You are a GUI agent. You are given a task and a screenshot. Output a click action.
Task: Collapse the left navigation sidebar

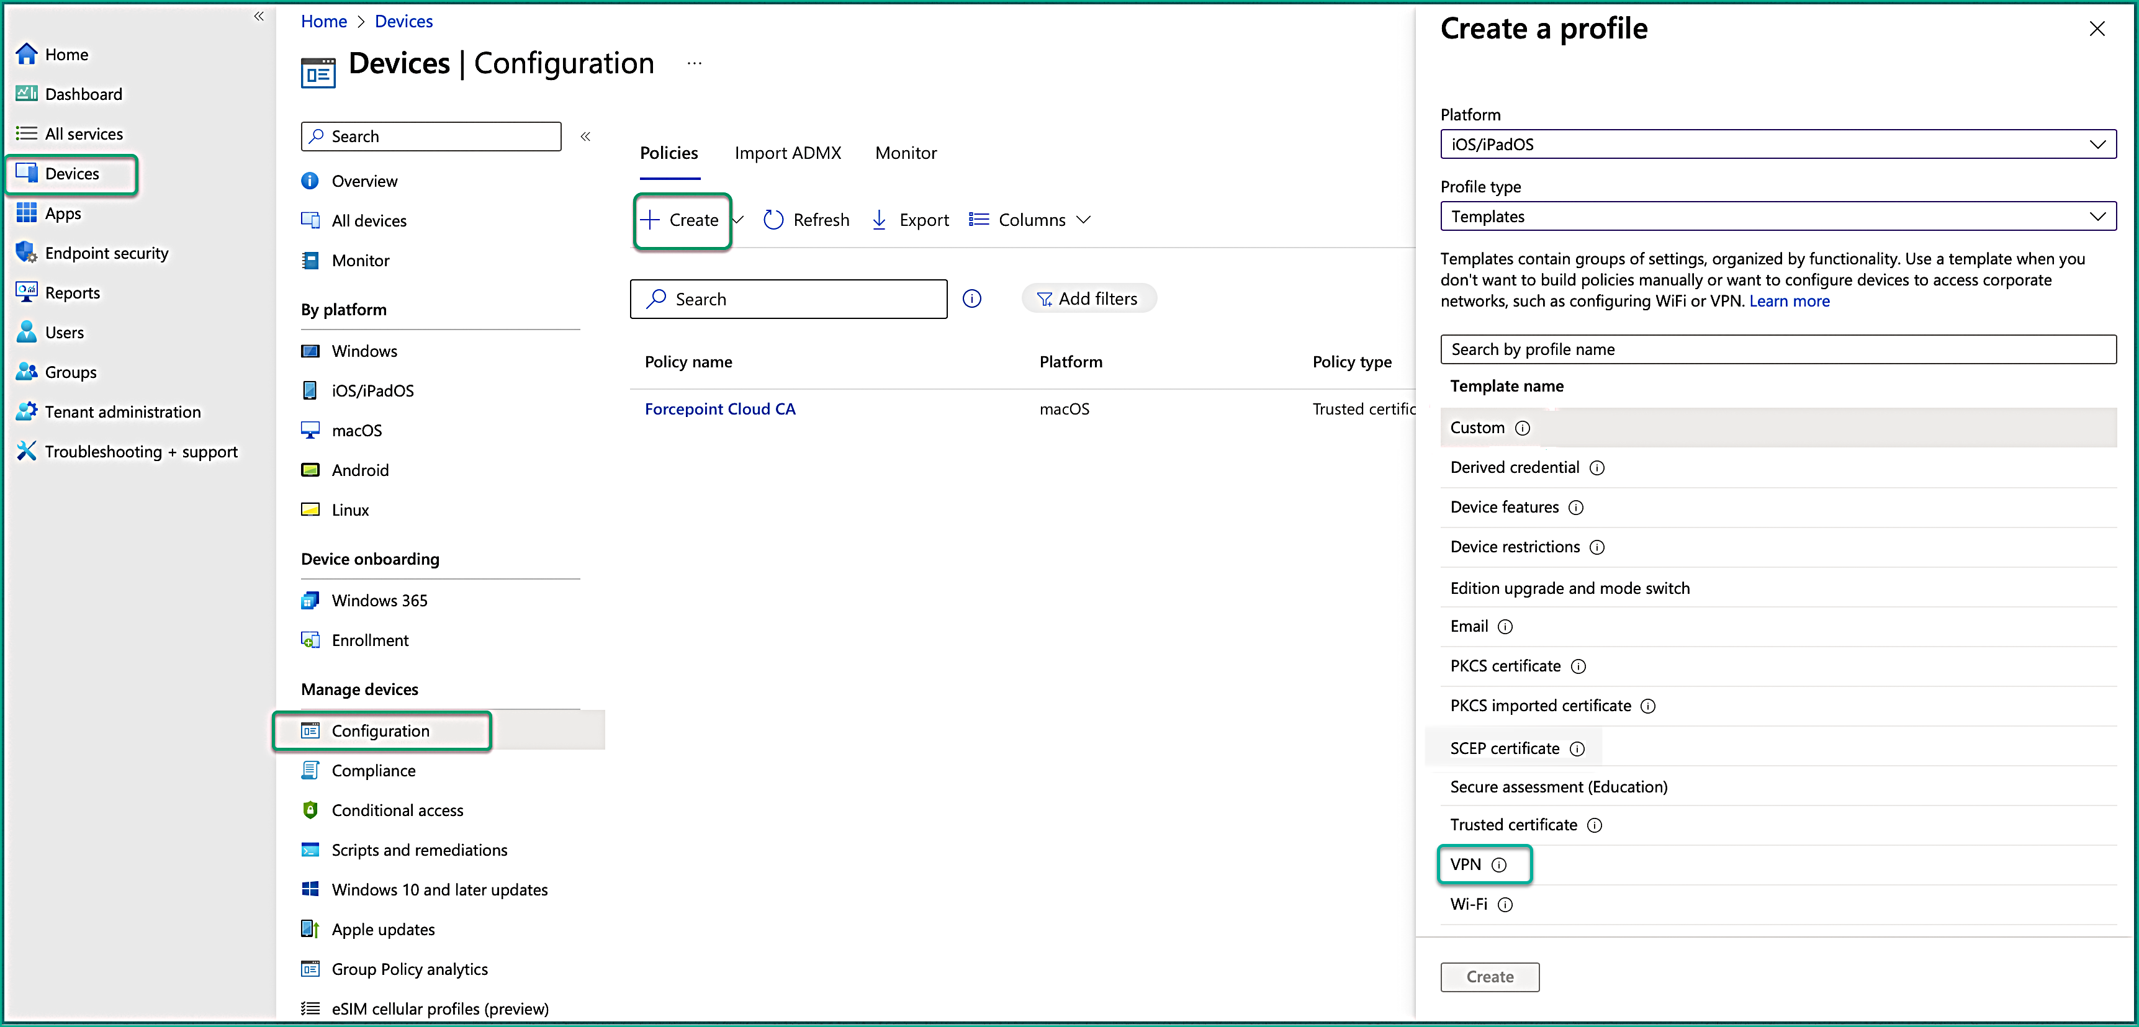coord(258,16)
